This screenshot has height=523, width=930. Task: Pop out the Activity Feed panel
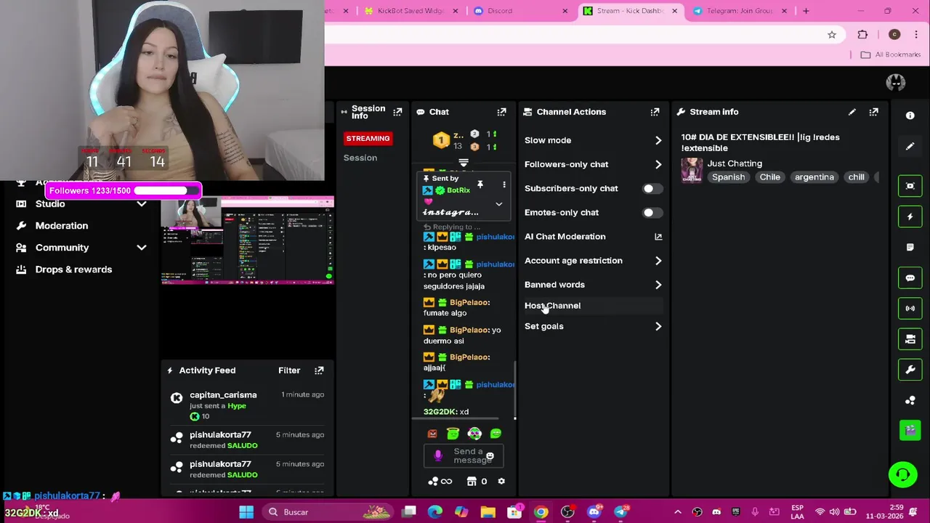coord(319,370)
